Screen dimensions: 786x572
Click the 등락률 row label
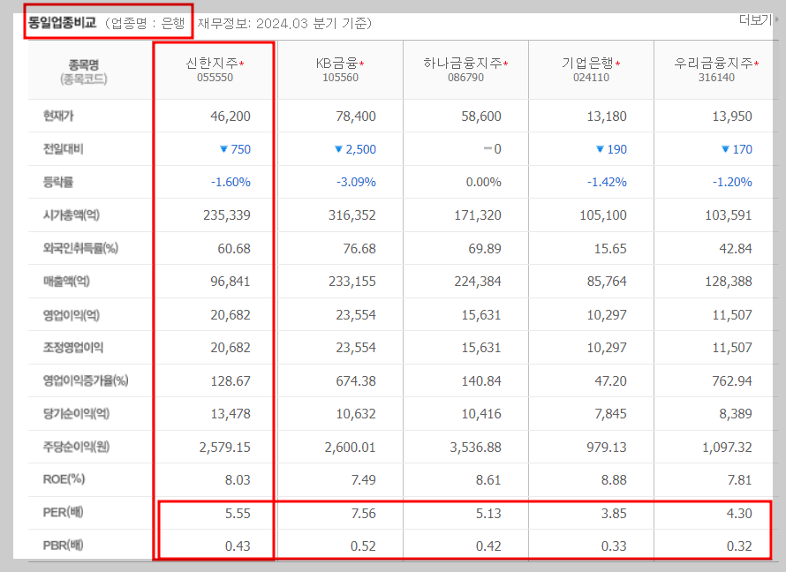click(58, 183)
